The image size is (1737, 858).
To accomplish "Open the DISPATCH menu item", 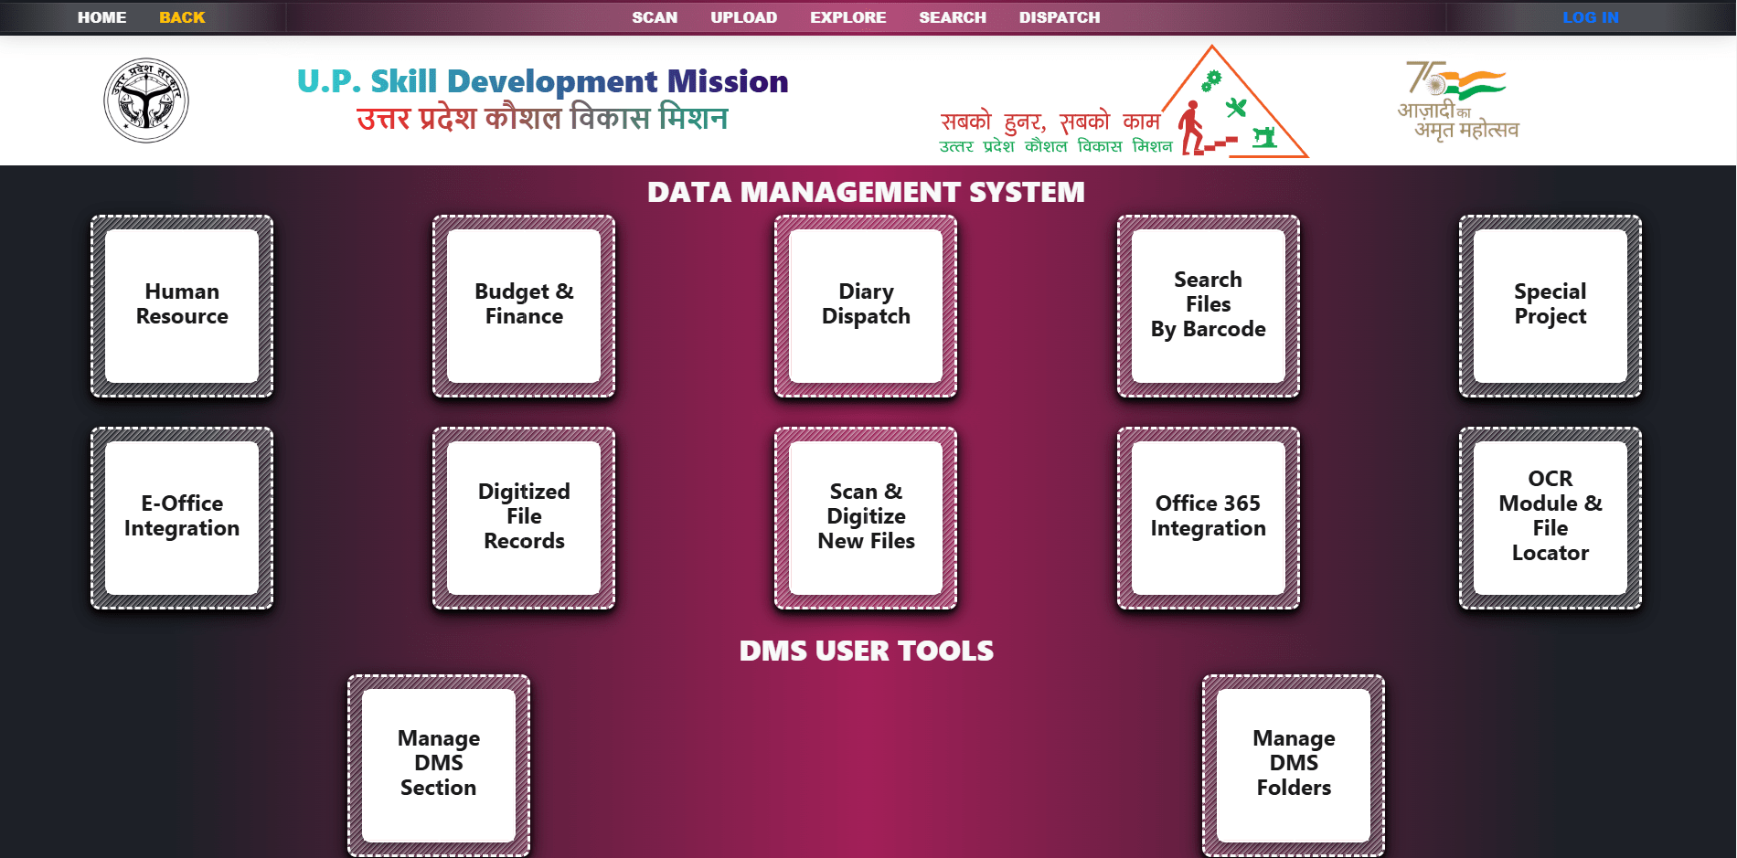I will 1060,17.
